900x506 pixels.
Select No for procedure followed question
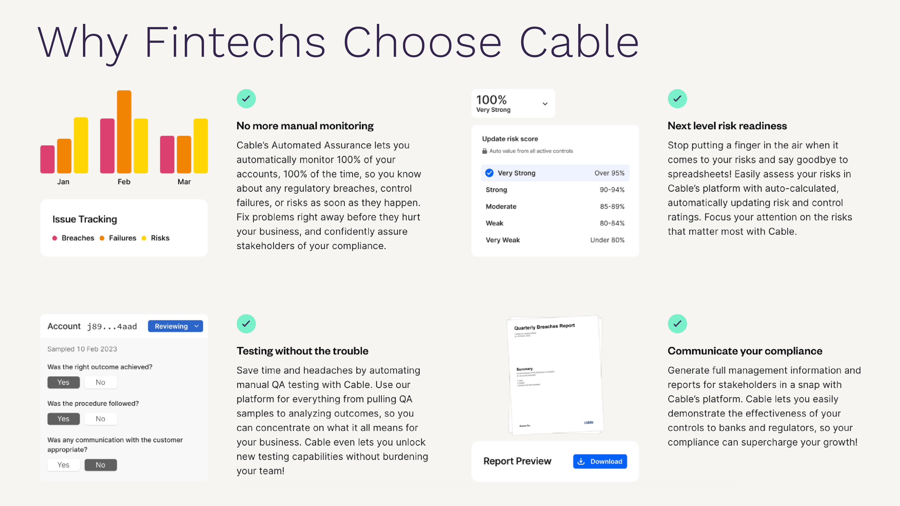coord(100,418)
